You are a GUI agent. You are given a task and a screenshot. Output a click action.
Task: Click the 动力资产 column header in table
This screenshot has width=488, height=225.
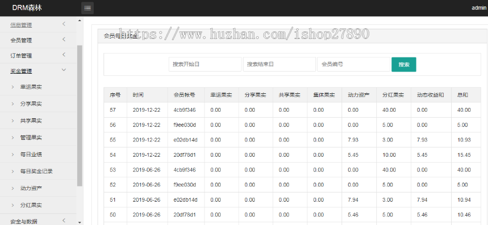tap(358, 95)
